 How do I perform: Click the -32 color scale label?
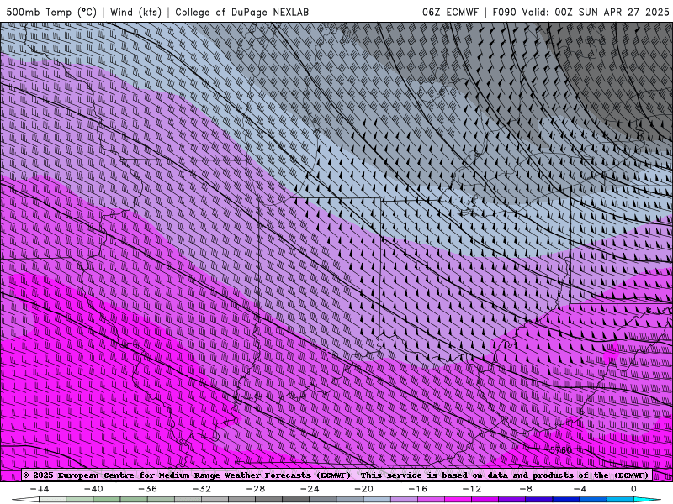click(x=202, y=489)
